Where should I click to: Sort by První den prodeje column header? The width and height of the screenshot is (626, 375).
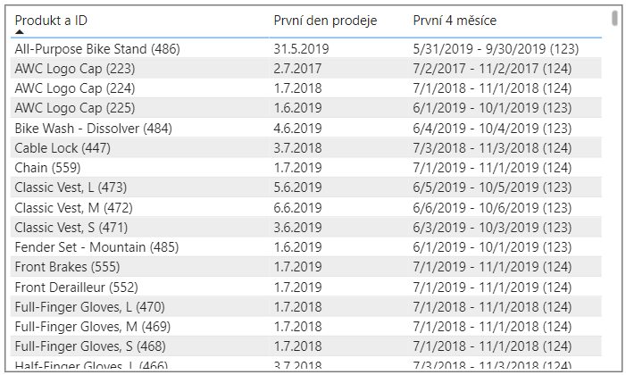tap(325, 21)
